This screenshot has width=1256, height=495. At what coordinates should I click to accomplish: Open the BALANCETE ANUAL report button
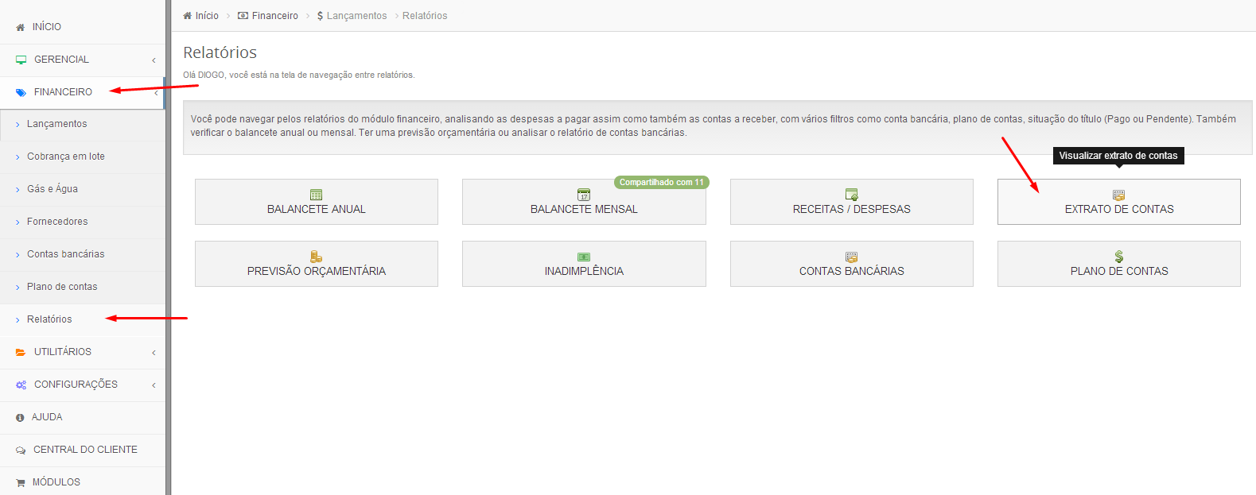tap(317, 202)
